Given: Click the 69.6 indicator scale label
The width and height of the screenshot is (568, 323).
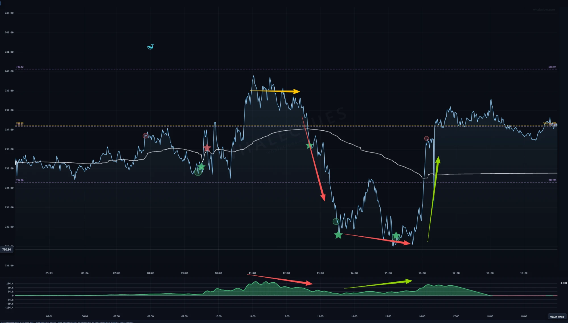Looking at the screenshot, I should [x=11, y=288].
